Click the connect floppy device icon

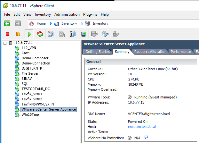coord(94,34)
